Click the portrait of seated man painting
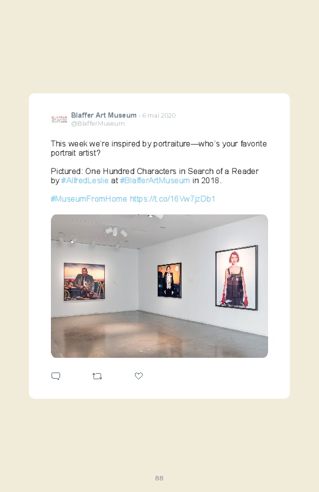319x492 pixels. pyautogui.click(x=84, y=282)
